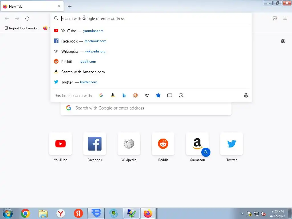Open Windows Explorer from taskbar

(x=43, y=213)
